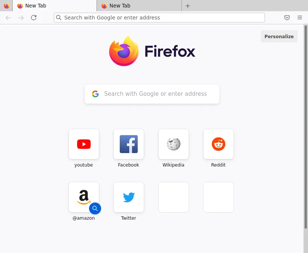
Task: Open Twitter from the shortcut tiles
Action: (128, 197)
